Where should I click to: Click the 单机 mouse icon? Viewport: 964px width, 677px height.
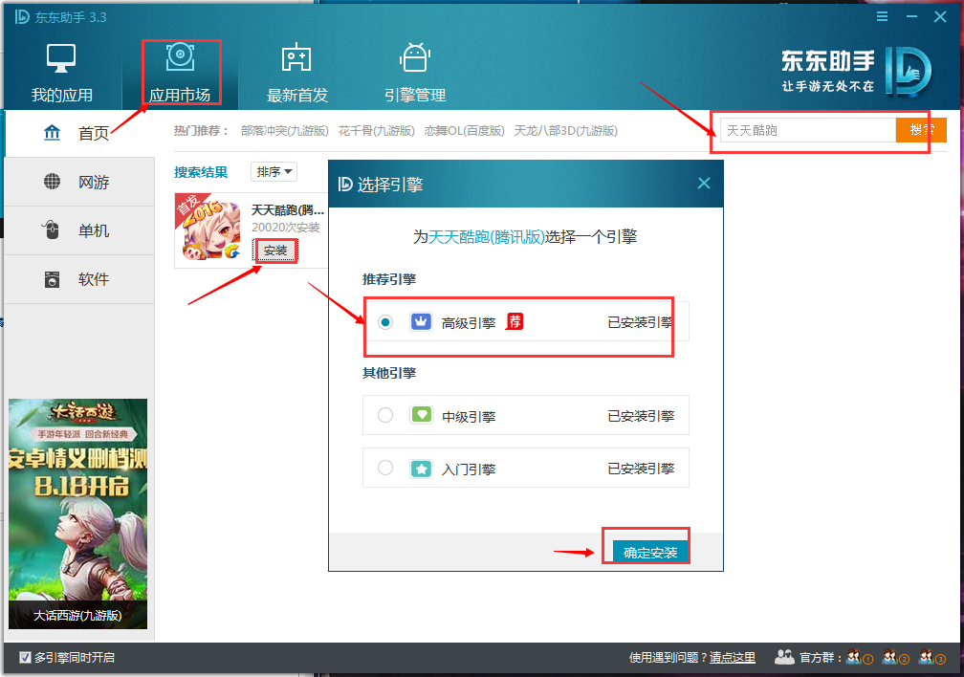coord(51,230)
